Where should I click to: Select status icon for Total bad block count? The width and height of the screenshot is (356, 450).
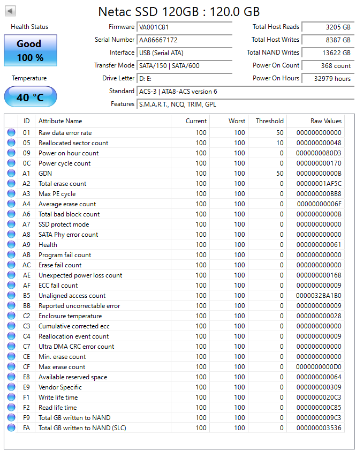coord(11,214)
